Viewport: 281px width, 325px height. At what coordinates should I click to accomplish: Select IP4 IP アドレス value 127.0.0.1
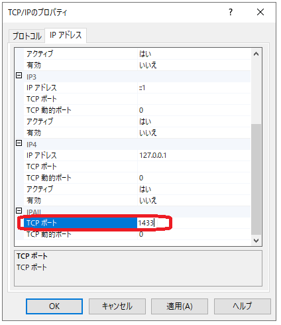tap(153, 155)
